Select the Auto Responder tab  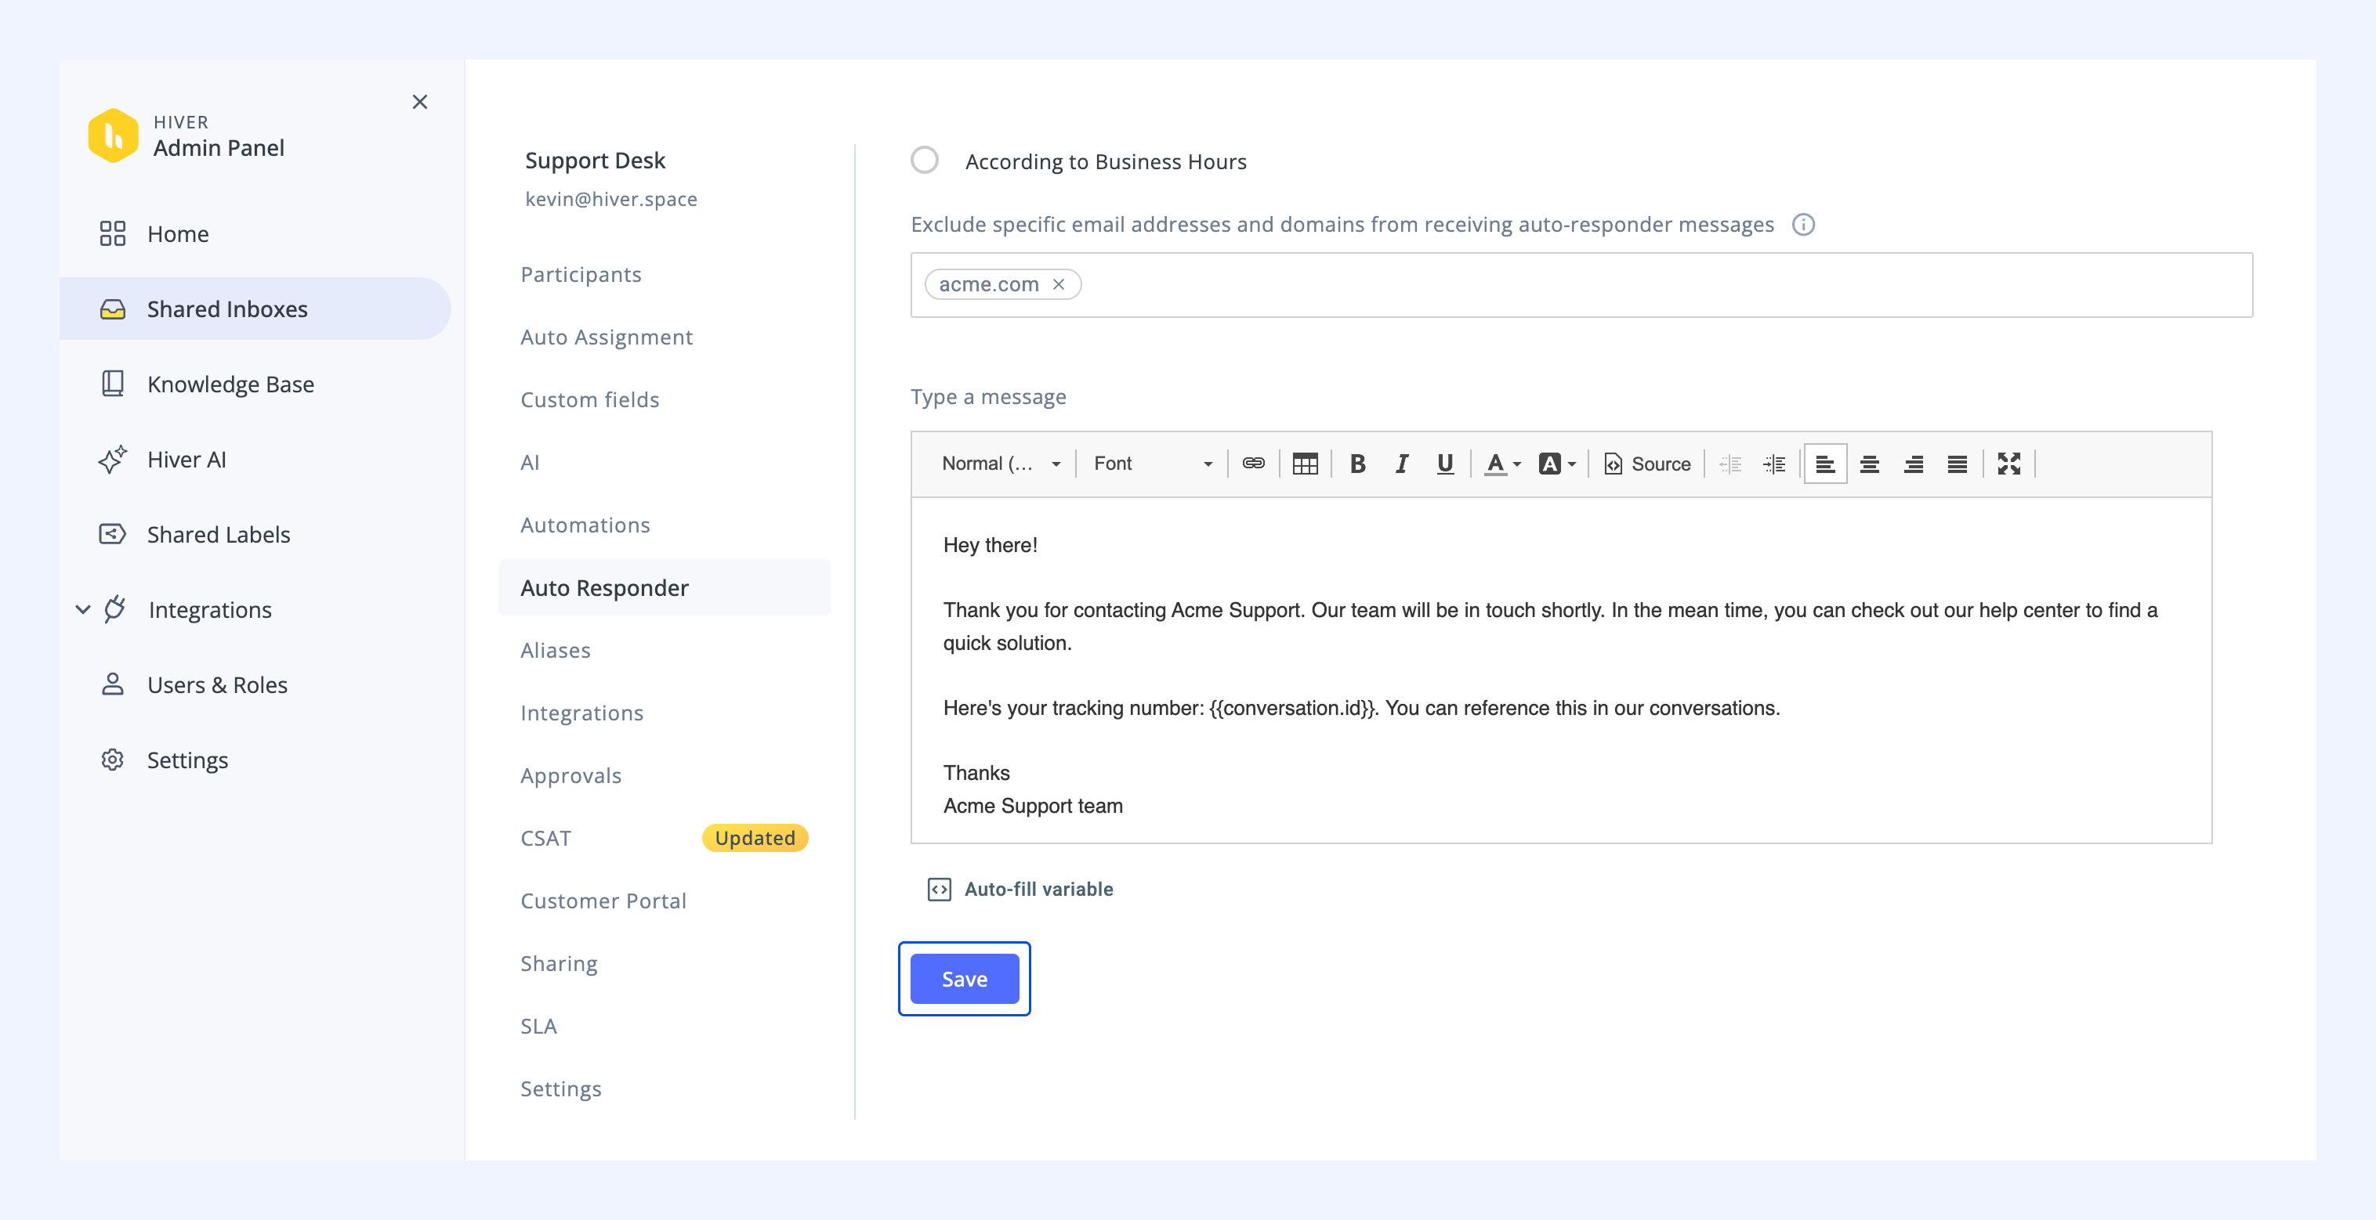(x=664, y=588)
